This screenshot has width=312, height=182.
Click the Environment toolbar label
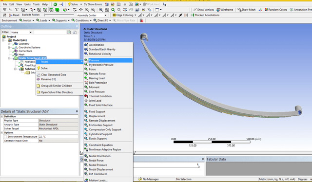click(x=9, y=20)
